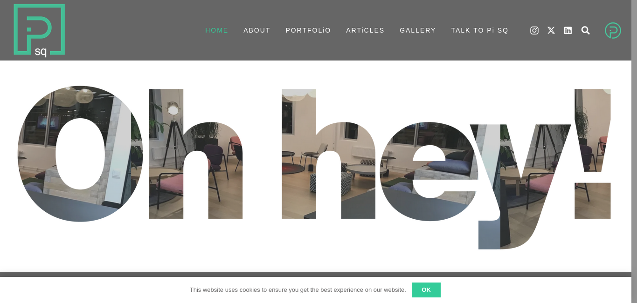Click the large letter O in hero
This screenshot has height=303, width=637.
coord(80,154)
